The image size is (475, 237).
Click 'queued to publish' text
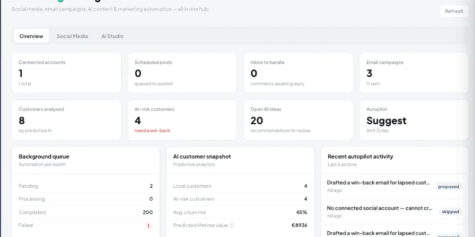154,84
